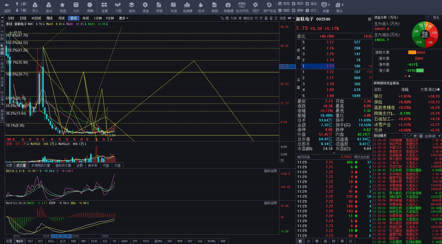Select the KDJ indicator tab at bottom

(x=30, y=241)
